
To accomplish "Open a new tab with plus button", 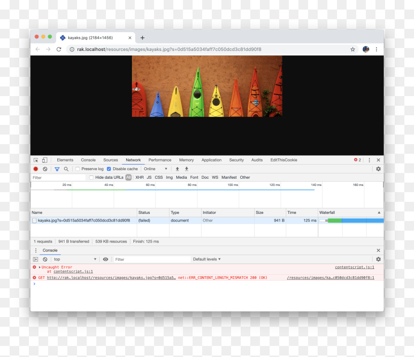I will [x=142, y=37].
